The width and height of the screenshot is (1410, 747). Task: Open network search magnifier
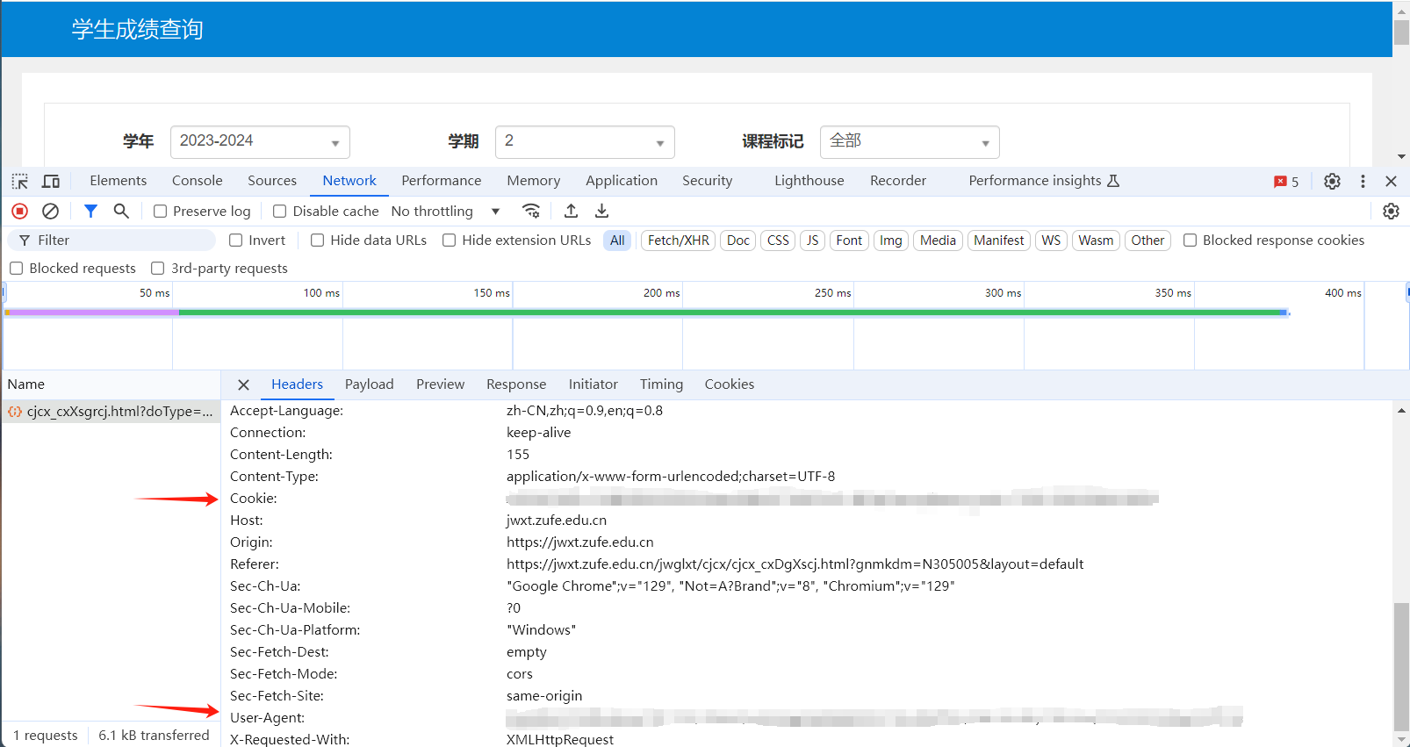coord(121,211)
